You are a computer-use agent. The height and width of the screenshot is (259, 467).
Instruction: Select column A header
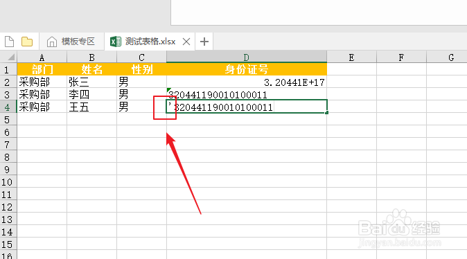point(42,57)
